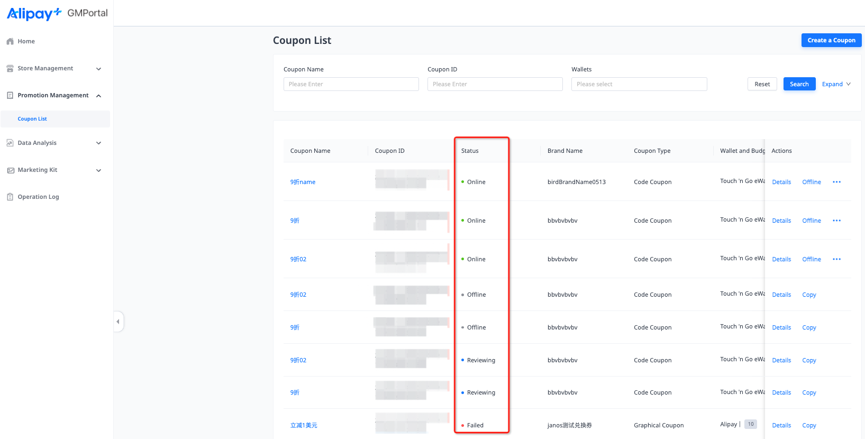865x439 pixels.
Task: Collapse the Promotion Management section chevron
Action: [x=98, y=96]
